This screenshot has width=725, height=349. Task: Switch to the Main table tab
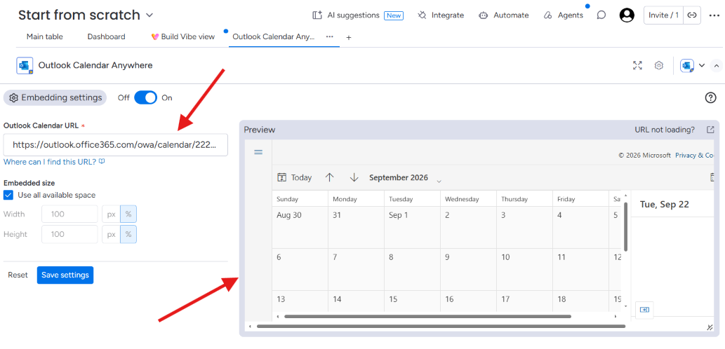point(45,36)
